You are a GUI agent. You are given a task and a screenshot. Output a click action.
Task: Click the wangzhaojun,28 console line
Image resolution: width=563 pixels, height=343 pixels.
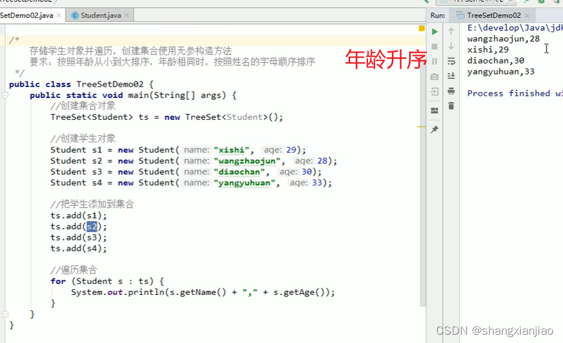tap(503, 39)
